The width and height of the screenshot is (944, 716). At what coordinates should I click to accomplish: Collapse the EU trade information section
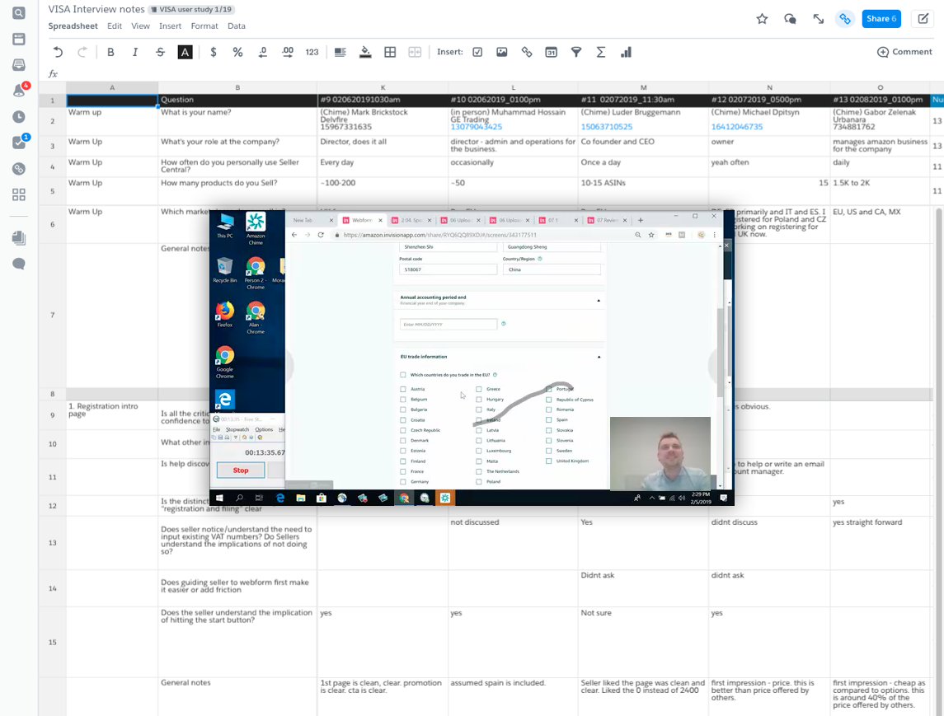(599, 357)
